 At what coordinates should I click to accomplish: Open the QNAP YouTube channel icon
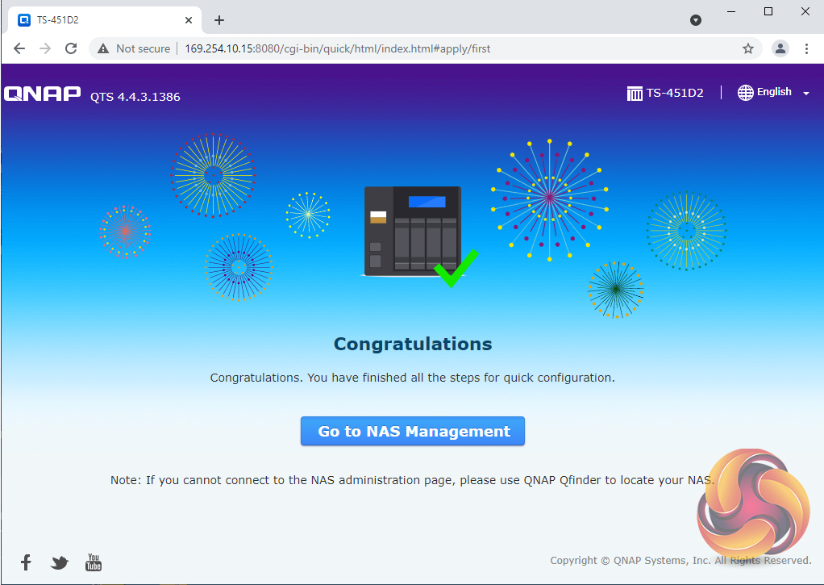coord(94,562)
